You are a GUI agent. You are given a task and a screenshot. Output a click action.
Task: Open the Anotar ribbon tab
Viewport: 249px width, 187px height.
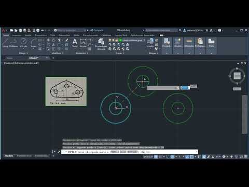pyautogui.click(x=28, y=35)
